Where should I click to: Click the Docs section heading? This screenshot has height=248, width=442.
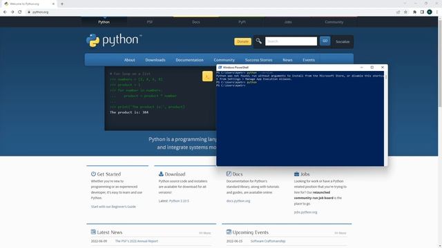tap(235, 174)
